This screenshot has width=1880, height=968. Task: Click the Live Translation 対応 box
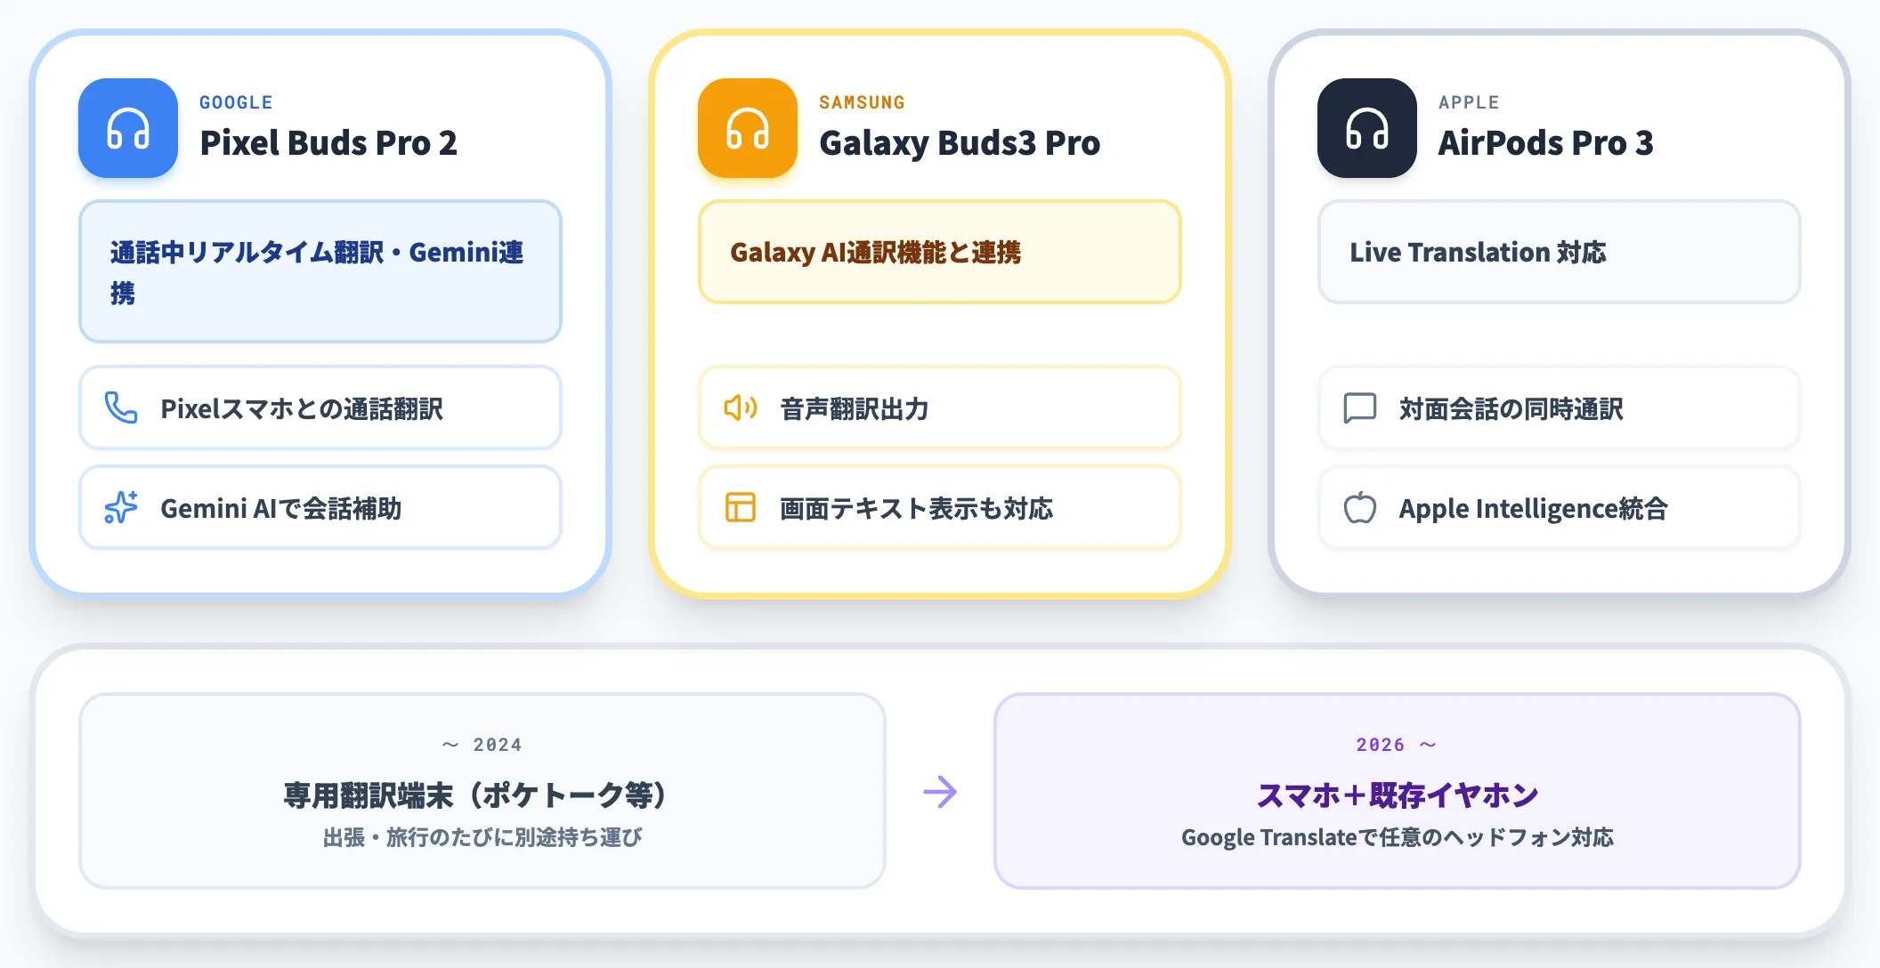tap(1560, 252)
